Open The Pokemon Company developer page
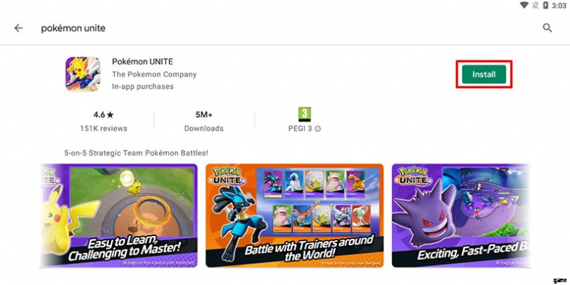This screenshot has width=570, height=285. click(154, 75)
